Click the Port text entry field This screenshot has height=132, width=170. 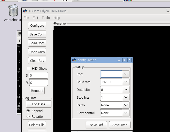(111, 74)
